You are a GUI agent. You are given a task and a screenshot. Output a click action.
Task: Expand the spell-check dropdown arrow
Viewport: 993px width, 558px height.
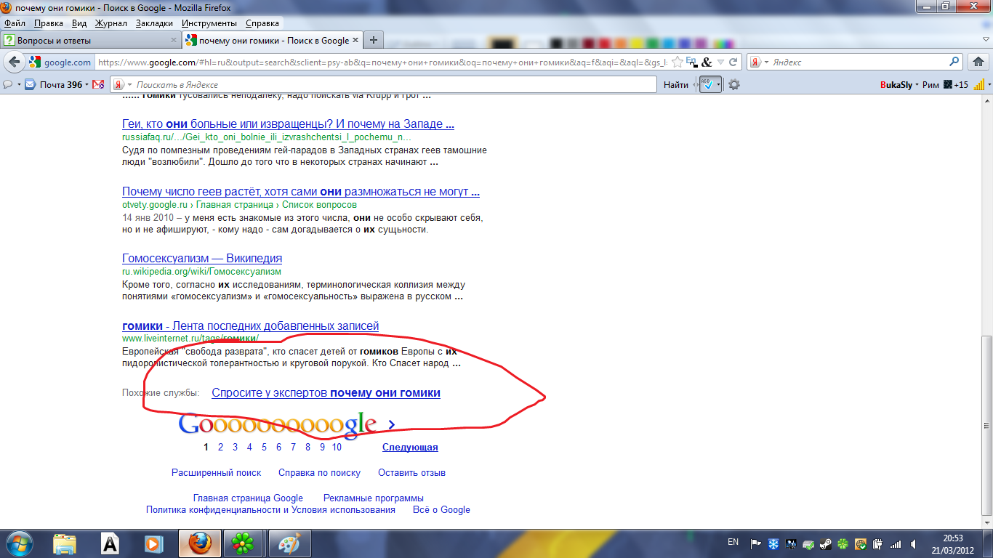point(719,85)
